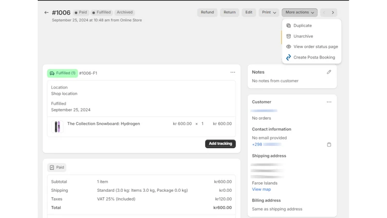Click the kr120.00 taxes amount
This screenshot has width=387, height=218.
223,199
